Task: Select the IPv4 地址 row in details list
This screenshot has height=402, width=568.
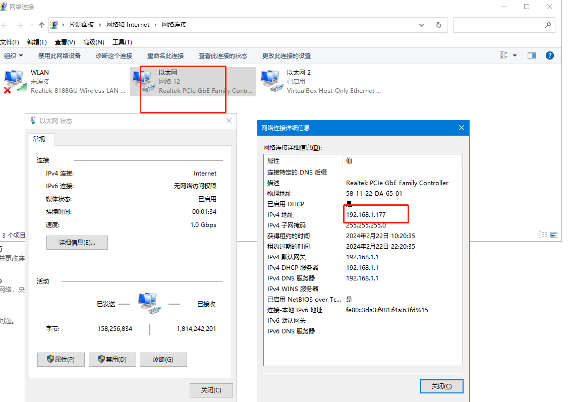Action: (x=362, y=215)
